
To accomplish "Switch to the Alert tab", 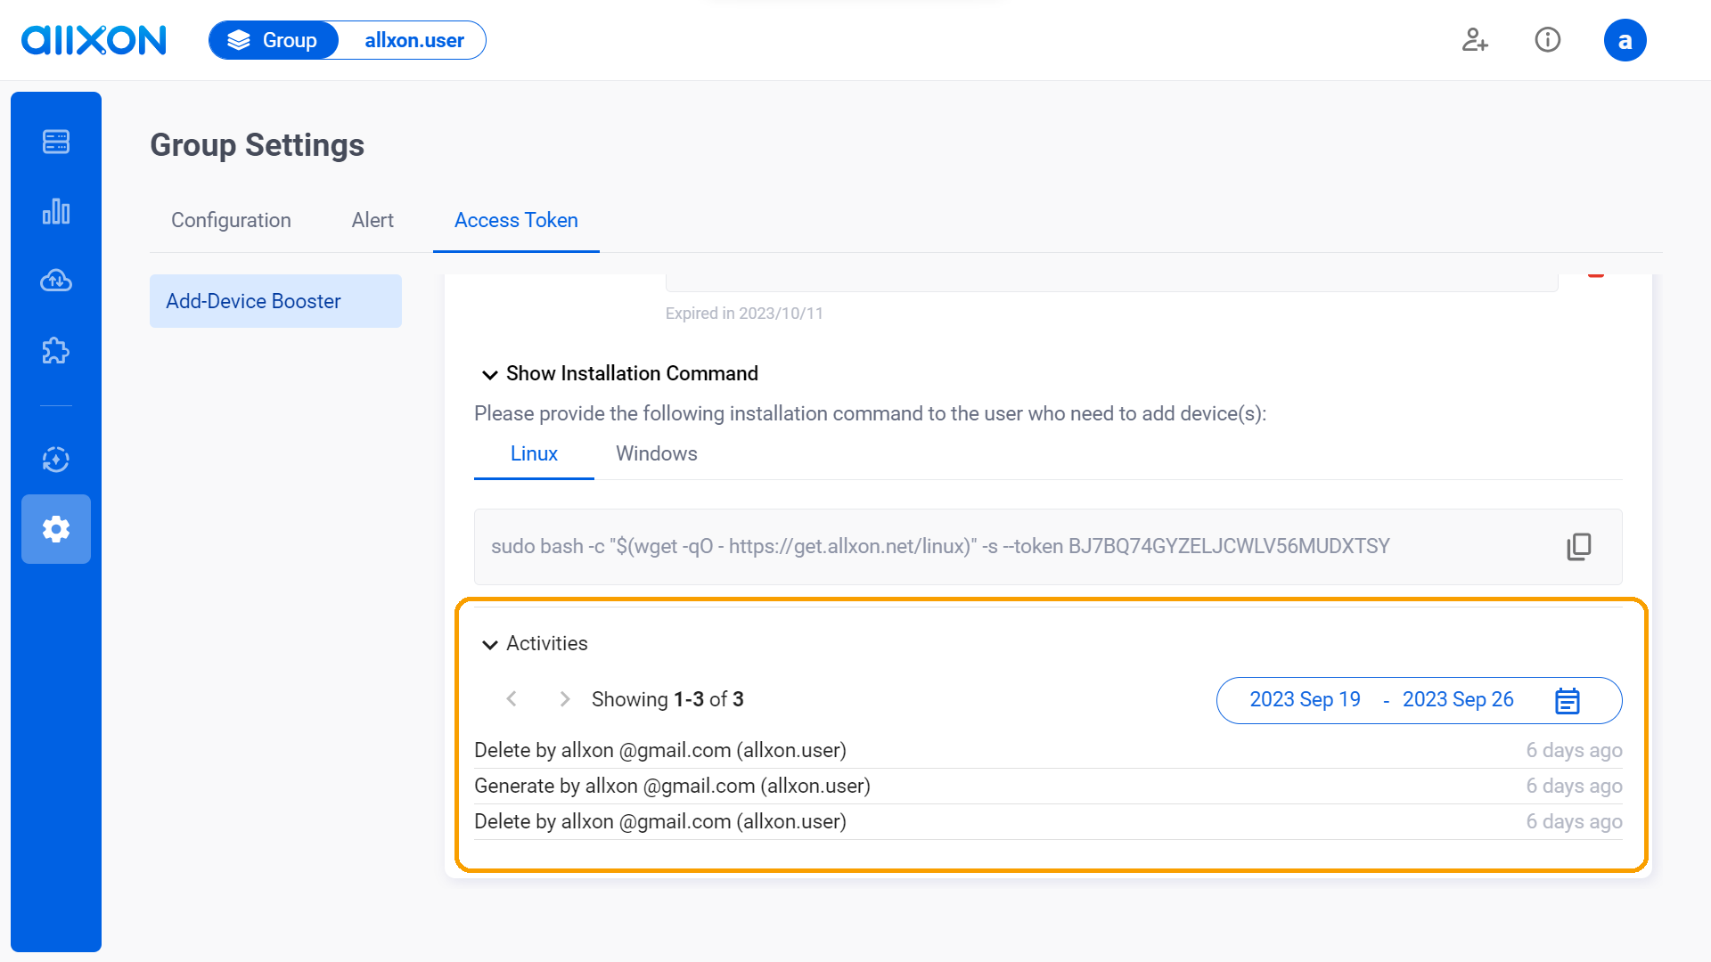I will 372,220.
